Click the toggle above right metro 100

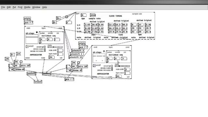pyautogui.click(x=79, y=63)
